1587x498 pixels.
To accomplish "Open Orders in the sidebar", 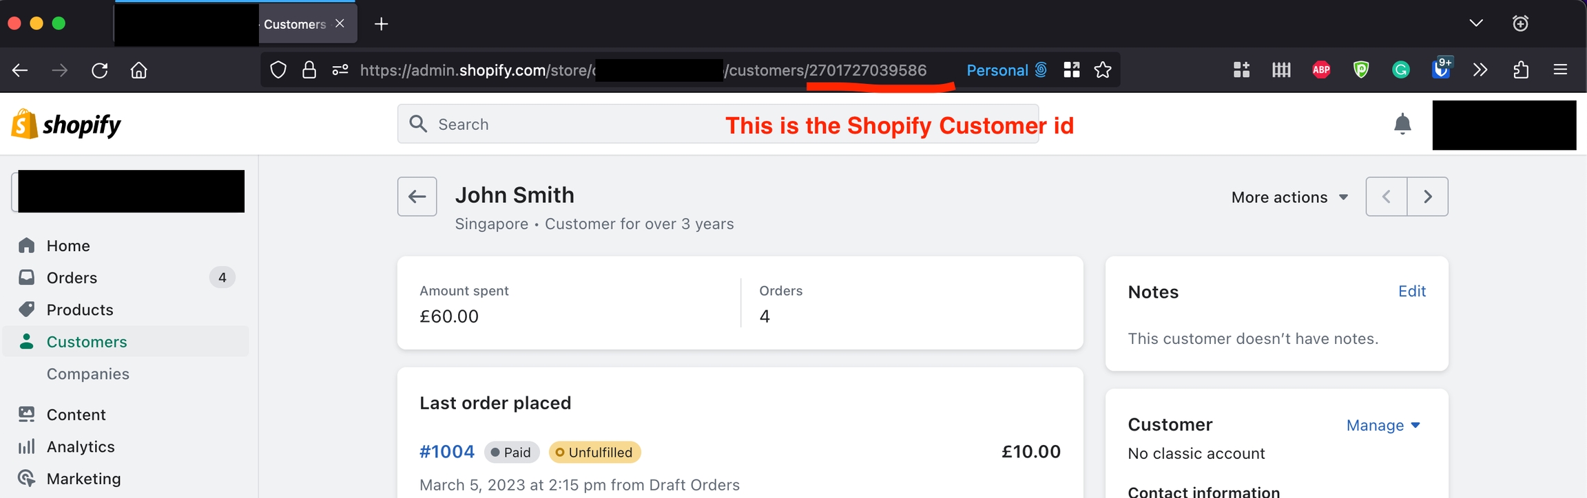I will 72,278.
